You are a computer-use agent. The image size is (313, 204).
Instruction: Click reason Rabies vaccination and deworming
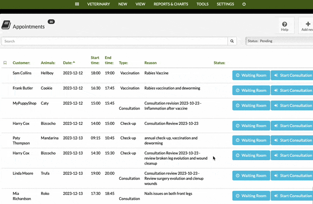[x=172, y=88]
